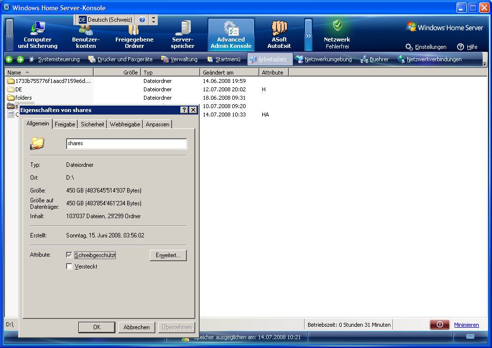Open Systemsteuerung from the shortcut bar
Screen dimensions: 492x348
coord(55,59)
